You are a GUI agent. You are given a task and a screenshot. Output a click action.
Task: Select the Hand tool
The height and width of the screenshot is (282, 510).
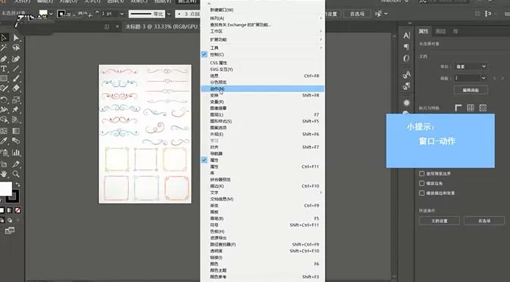(4, 174)
